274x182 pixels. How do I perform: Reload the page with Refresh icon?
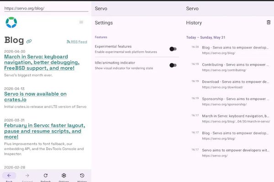click(46, 177)
